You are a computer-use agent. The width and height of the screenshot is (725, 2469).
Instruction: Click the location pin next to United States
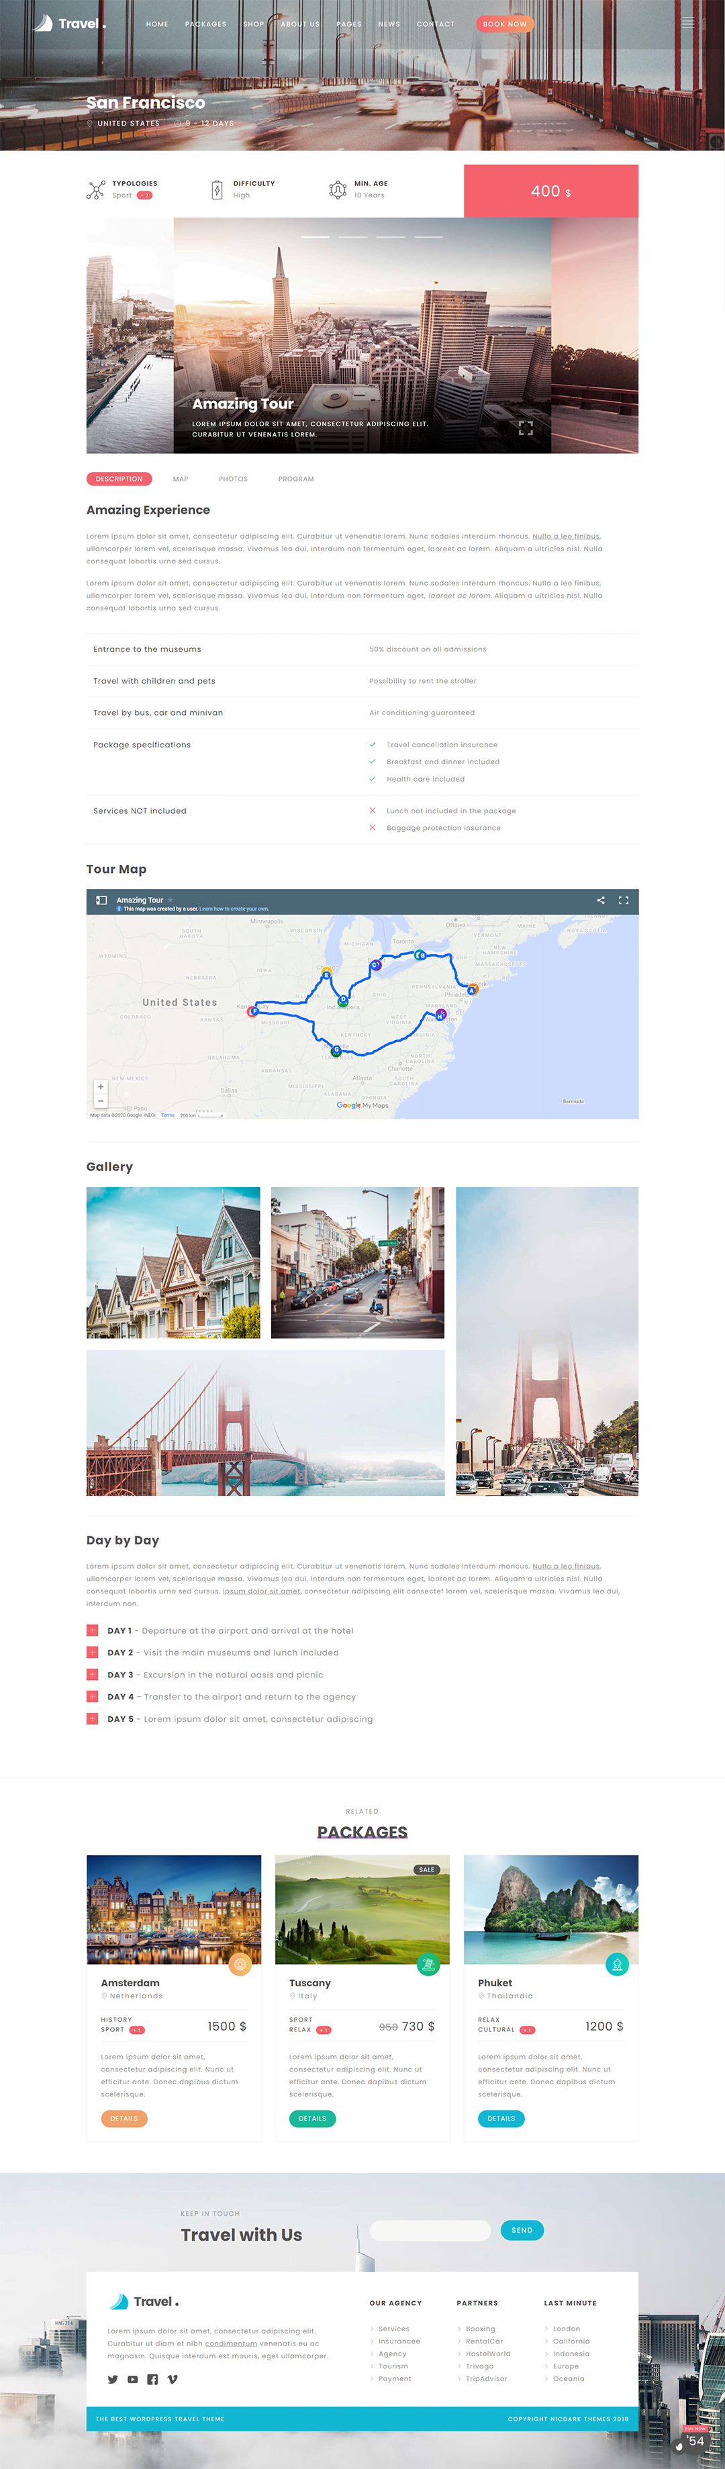pyautogui.click(x=90, y=124)
